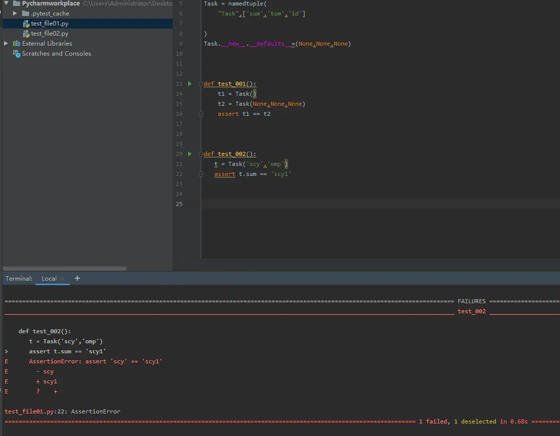The height and width of the screenshot is (436, 560).
Task: Click the line number 13 in gutter
Action: pos(179,84)
